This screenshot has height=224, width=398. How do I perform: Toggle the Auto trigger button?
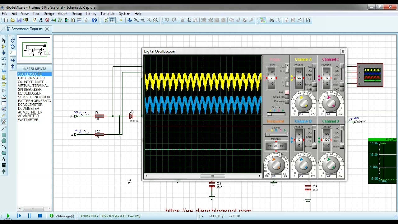click(x=287, y=92)
